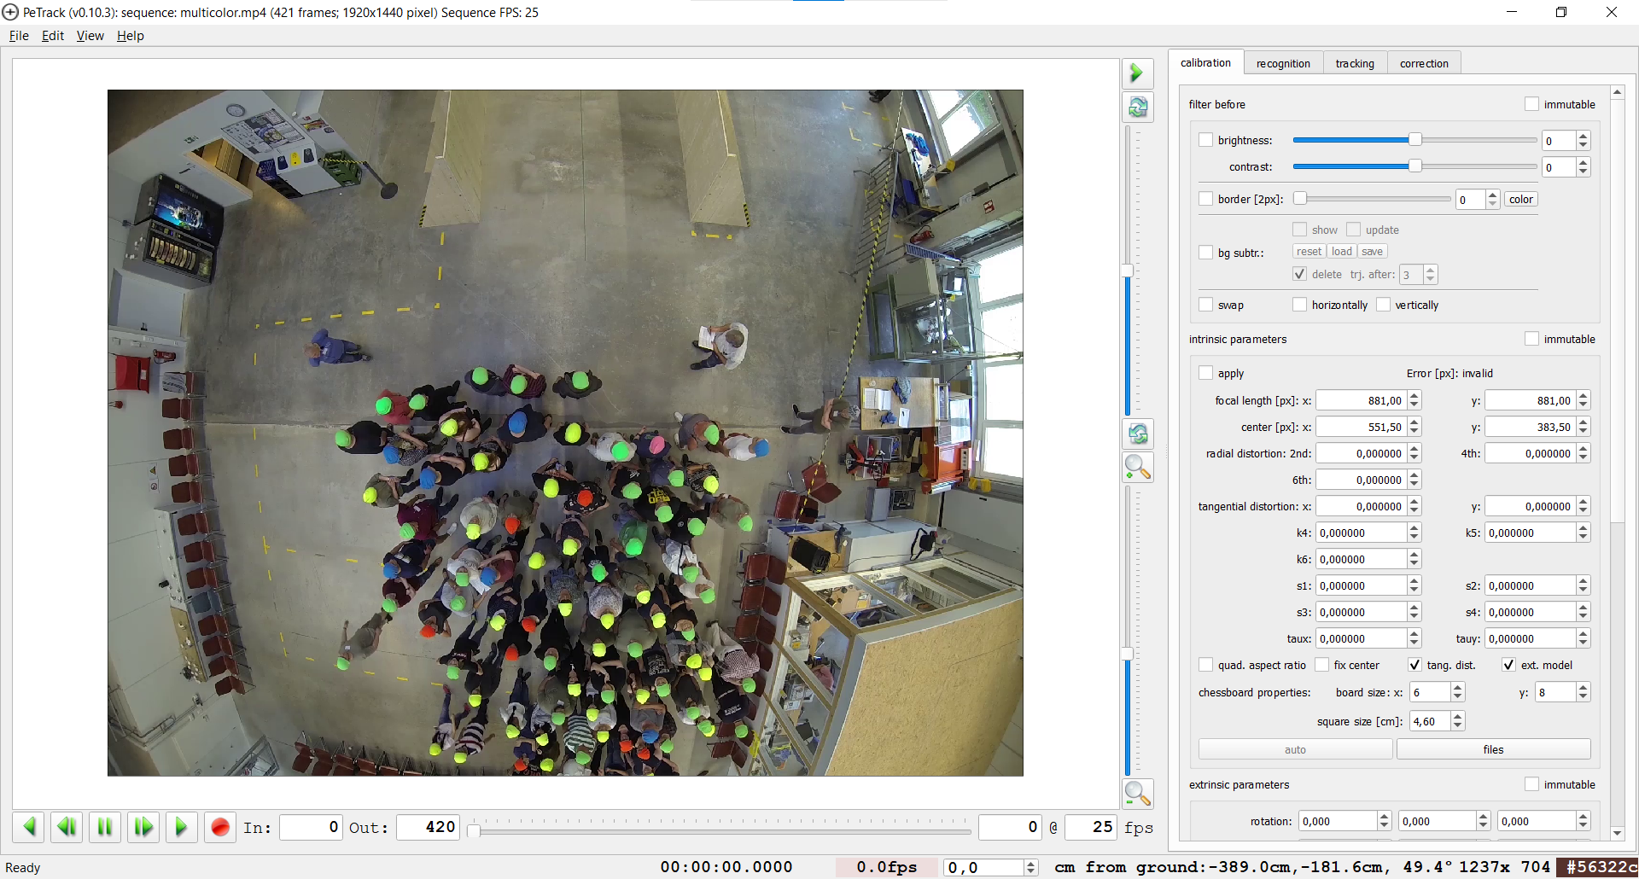This screenshot has height=879, width=1639.
Task: Click the border color button
Action: tap(1520, 199)
